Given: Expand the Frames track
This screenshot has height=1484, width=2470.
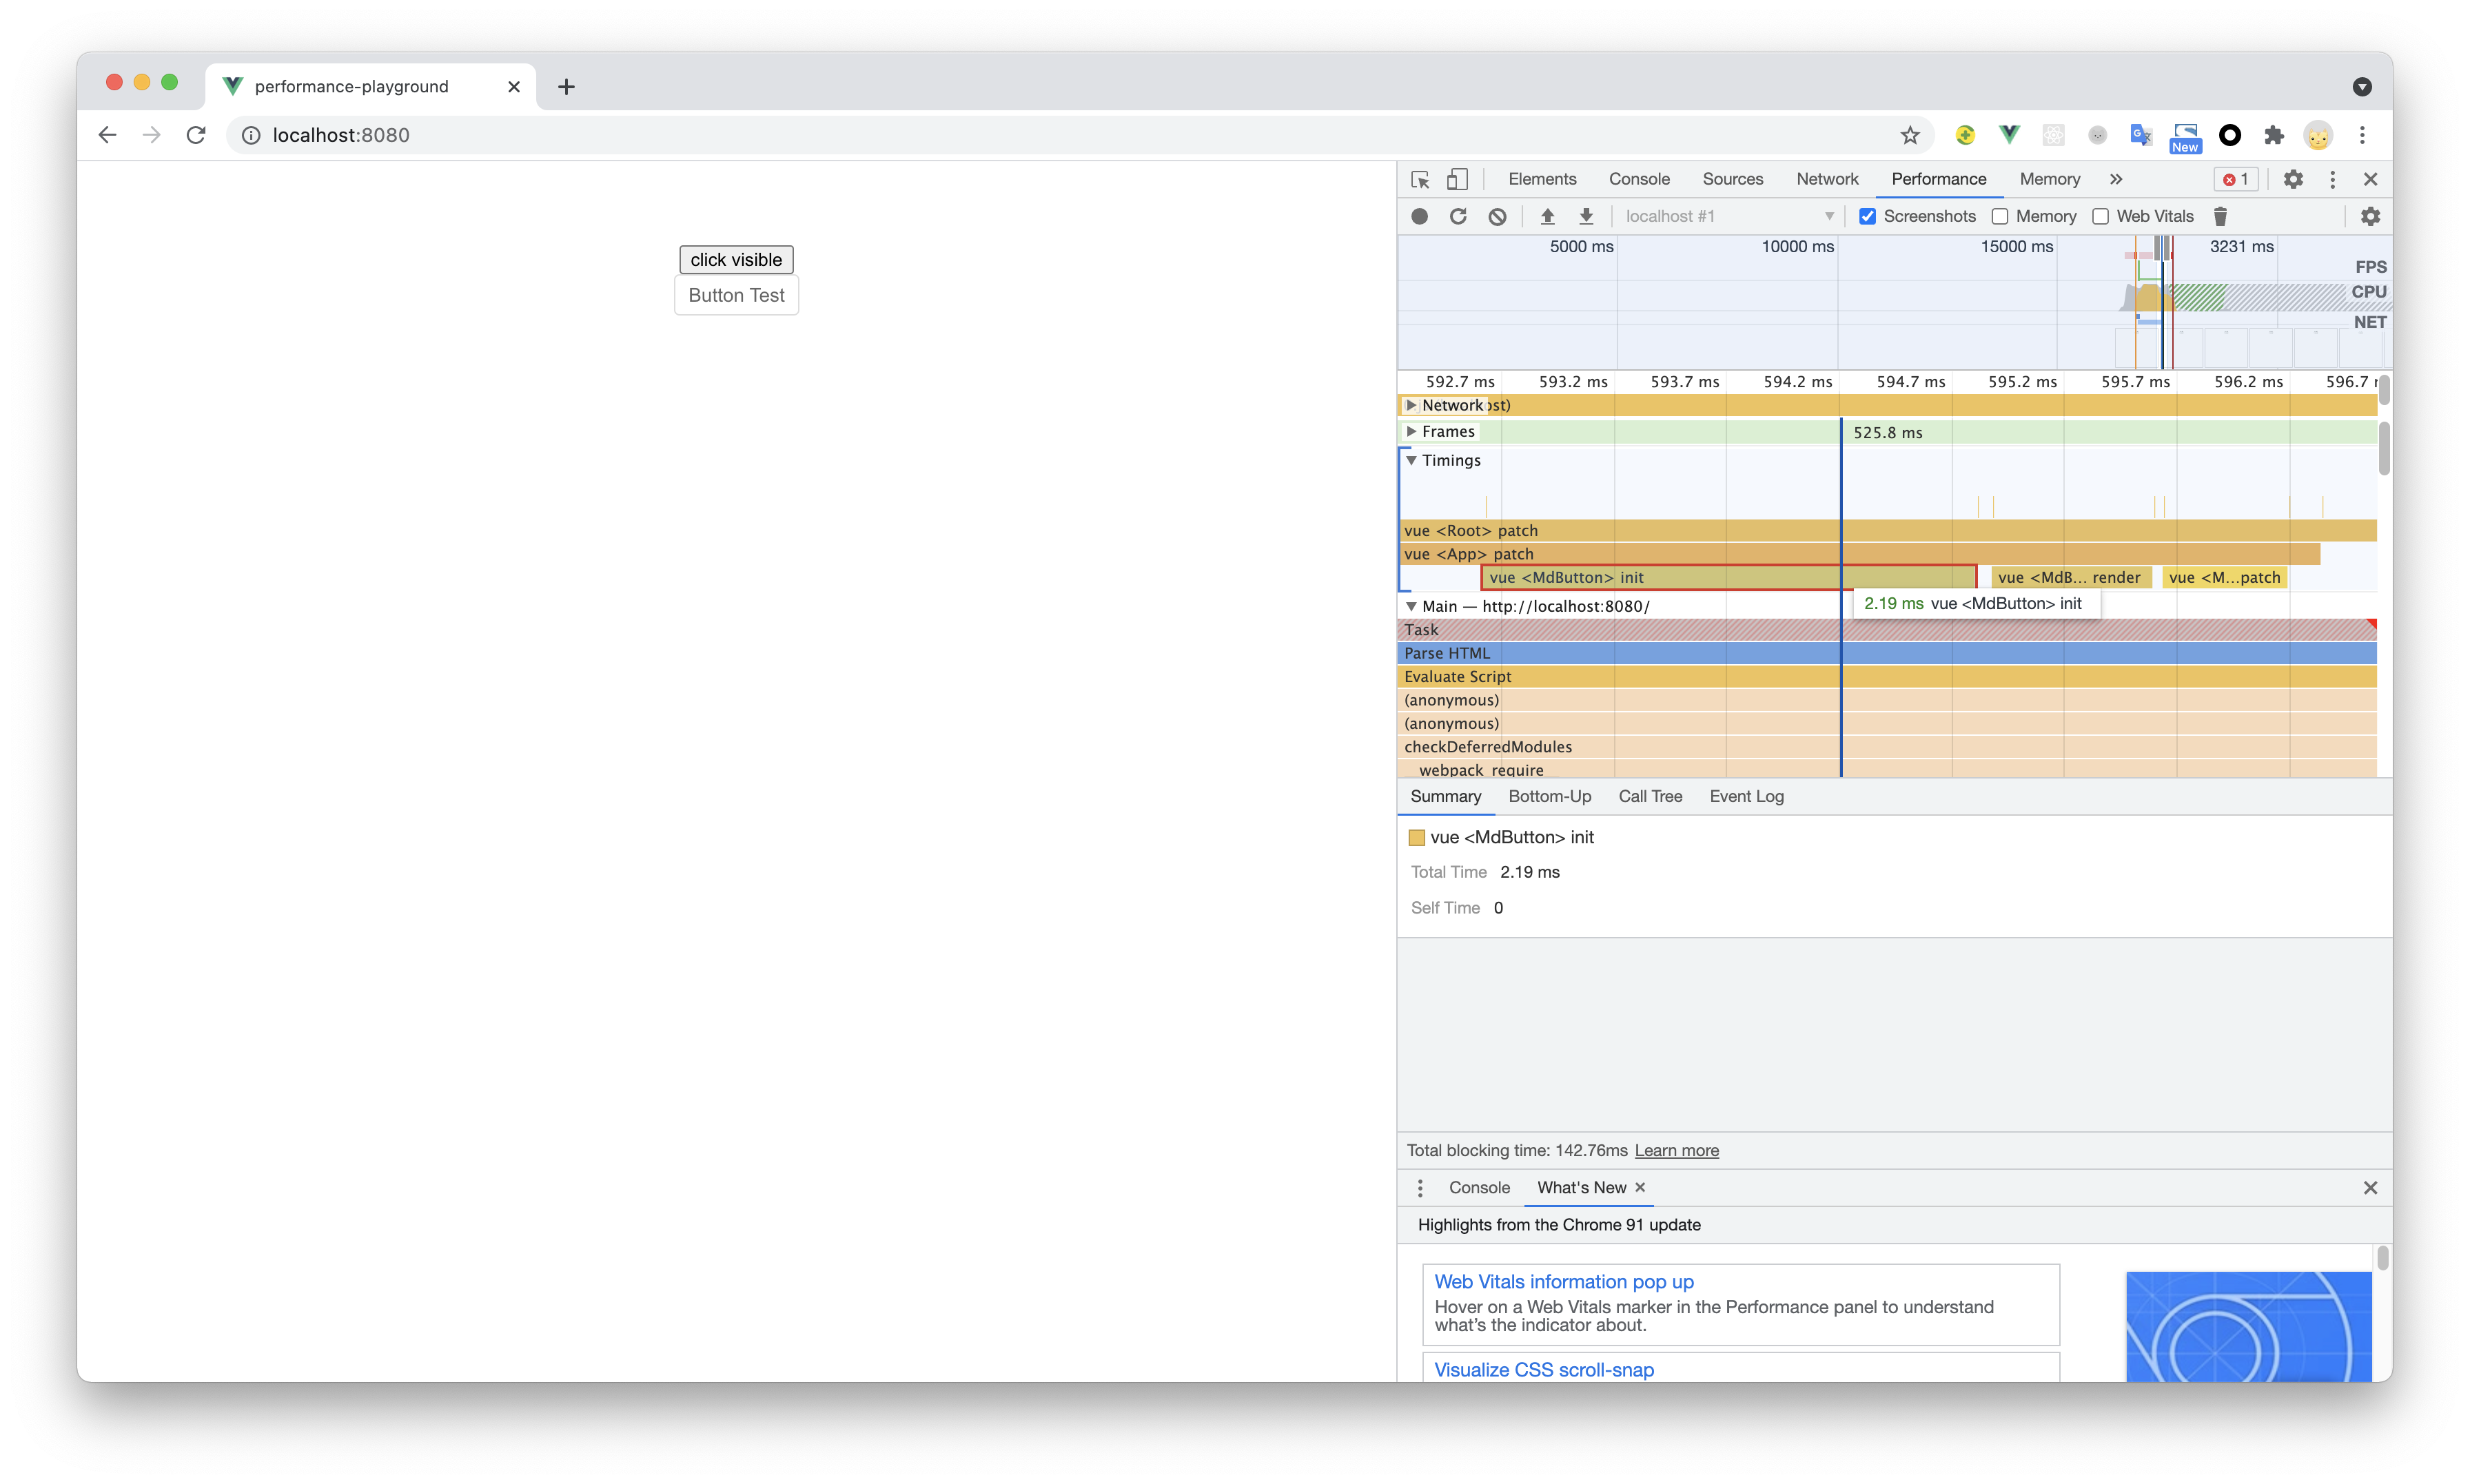Looking at the screenshot, I should tap(1411, 431).
